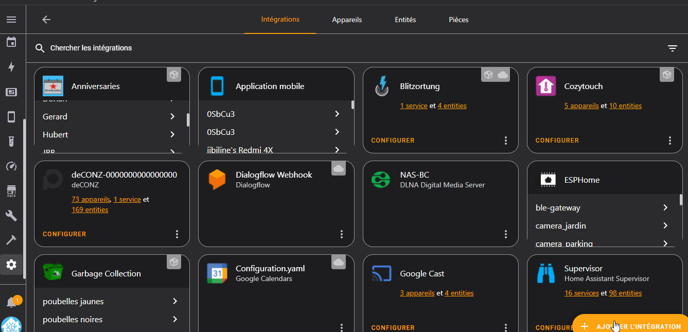Open the three-dot menu on deCONZ card
The height and width of the screenshot is (332, 688).
pyautogui.click(x=177, y=234)
